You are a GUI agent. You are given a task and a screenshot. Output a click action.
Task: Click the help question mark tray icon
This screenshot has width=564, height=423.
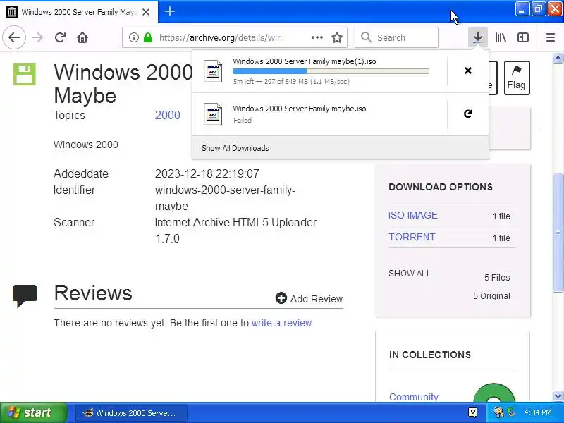[x=472, y=412]
